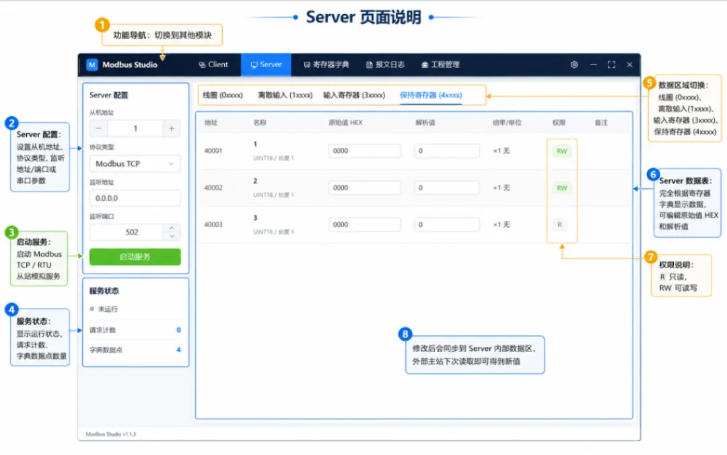Click address cell 40003
The width and height of the screenshot is (727, 455).
(x=213, y=224)
